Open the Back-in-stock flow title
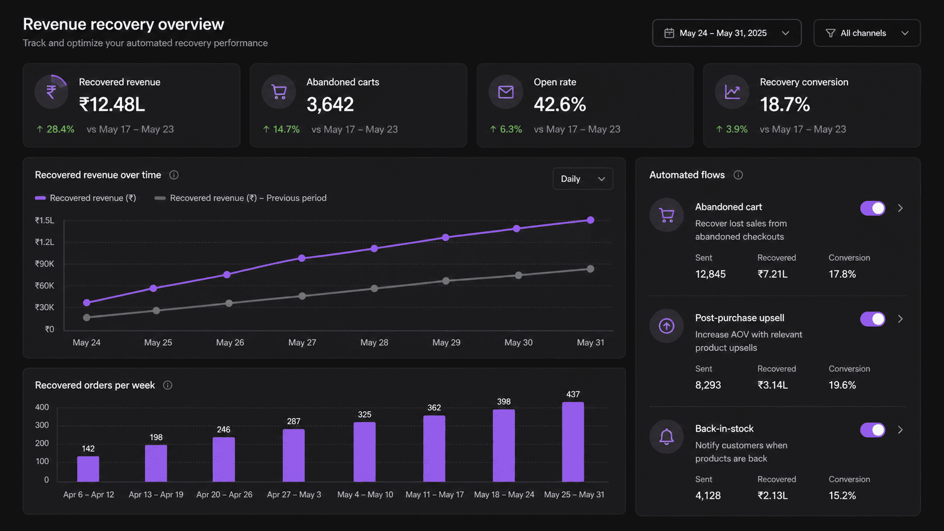This screenshot has height=531, width=944. (x=724, y=429)
